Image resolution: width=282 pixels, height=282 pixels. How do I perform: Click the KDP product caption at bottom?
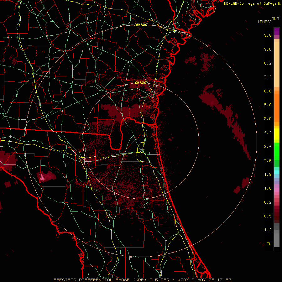coord(142,280)
